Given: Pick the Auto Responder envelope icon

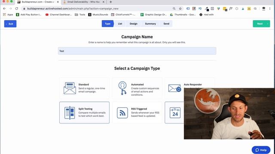Looking at the screenshot, I should click(174, 88).
